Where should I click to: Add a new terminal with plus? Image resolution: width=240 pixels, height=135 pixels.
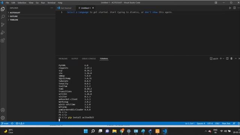221,58
